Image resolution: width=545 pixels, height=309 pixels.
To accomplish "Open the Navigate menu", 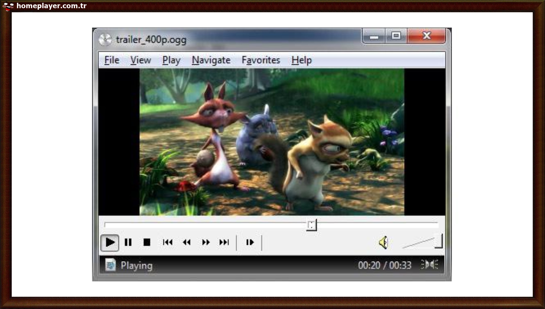I will pos(211,60).
